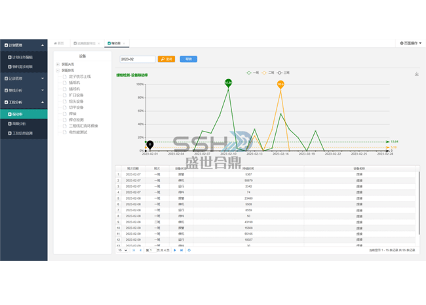
Task: Click the file icon beside 焊点检测
Action: [65, 120]
